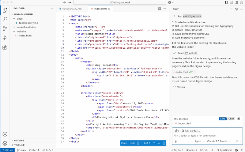Toggle the secondary side bar layout icon
This screenshot has height=152, width=245.
pyautogui.click(x=236, y=2)
